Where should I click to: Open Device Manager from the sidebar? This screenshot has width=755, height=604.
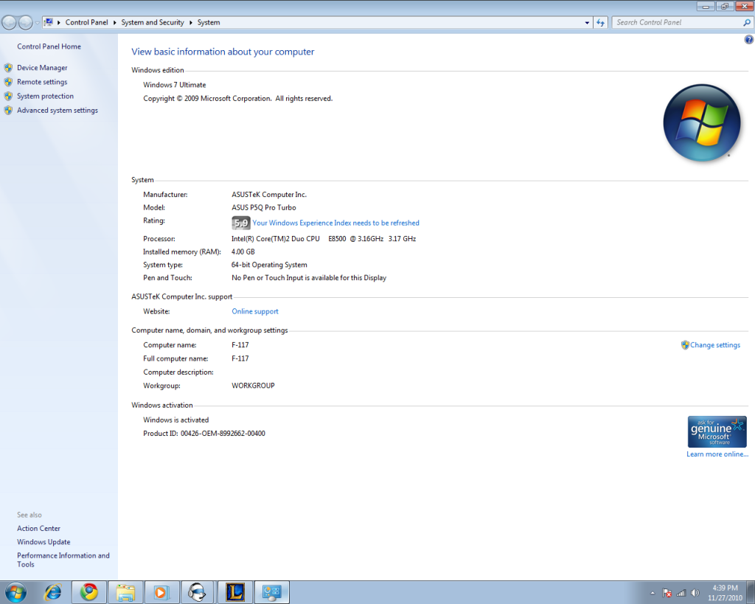click(42, 68)
